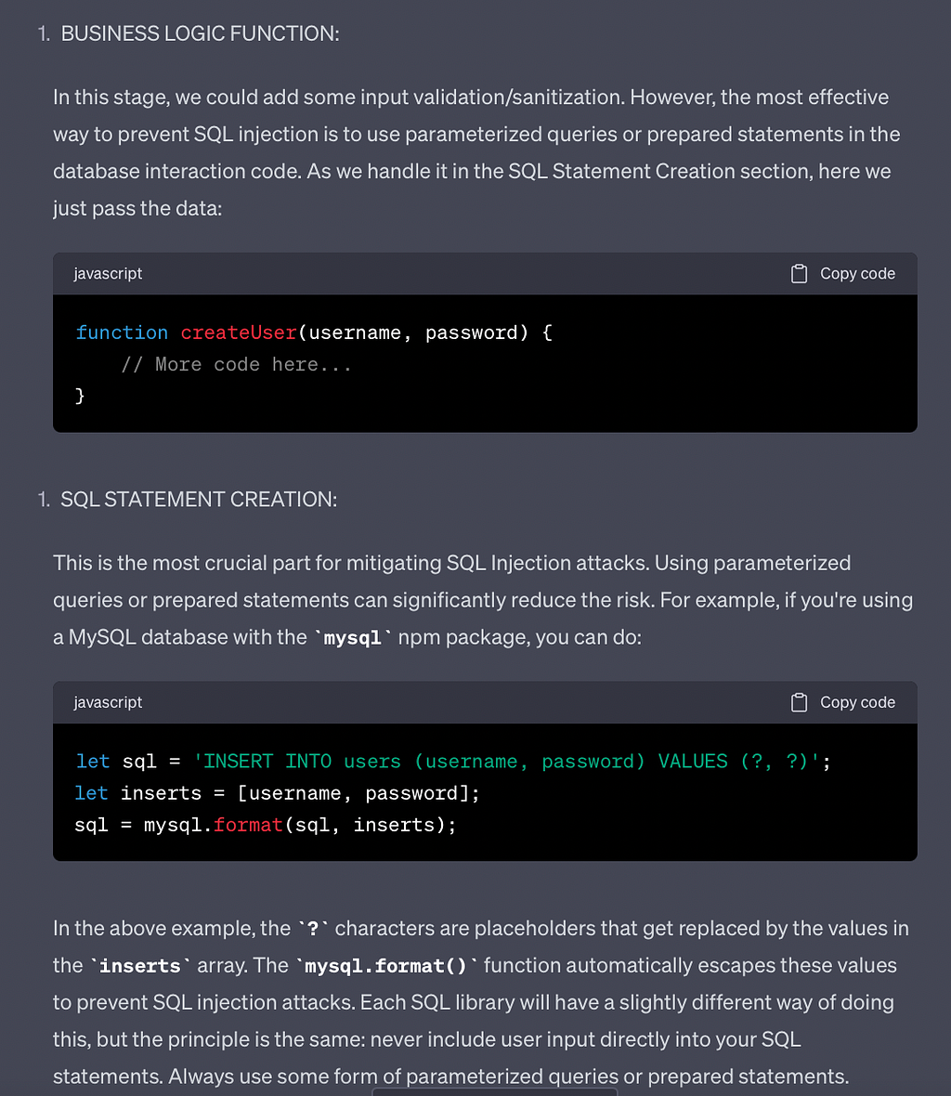This screenshot has width=951, height=1096.
Task: Click the inline `inserts` code word in the paragraph
Action: [x=139, y=966]
